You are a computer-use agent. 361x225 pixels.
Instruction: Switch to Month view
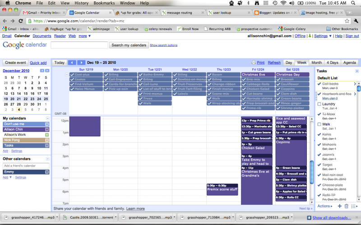pyautogui.click(x=317, y=63)
